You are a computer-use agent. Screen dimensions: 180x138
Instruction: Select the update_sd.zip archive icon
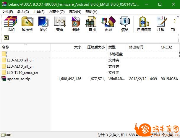point(4,79)
